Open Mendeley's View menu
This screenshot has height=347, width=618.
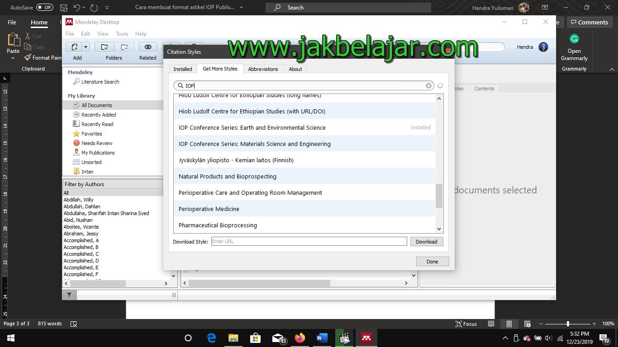click(x=103, y=34)
